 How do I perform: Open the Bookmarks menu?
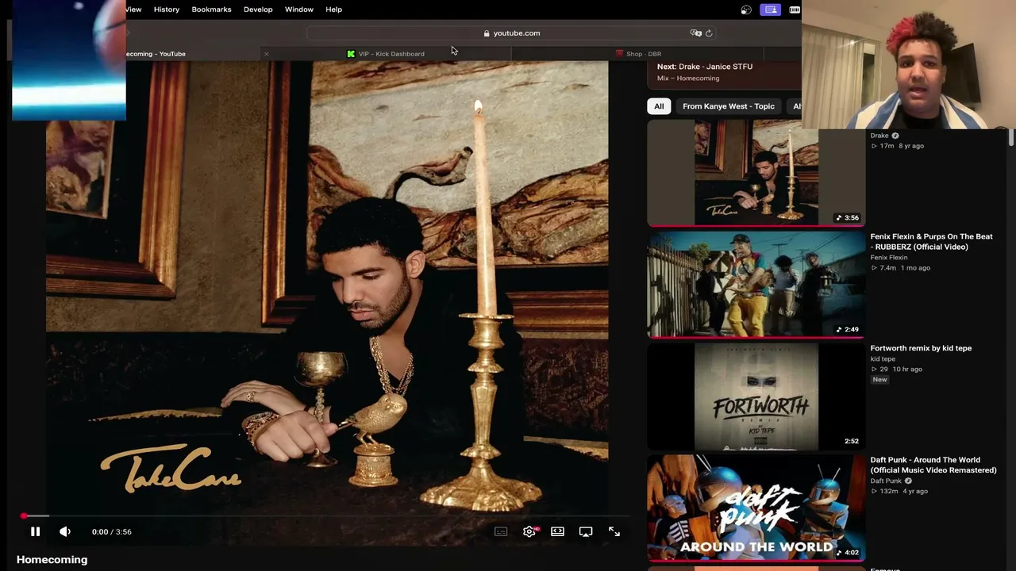[211, 10]
